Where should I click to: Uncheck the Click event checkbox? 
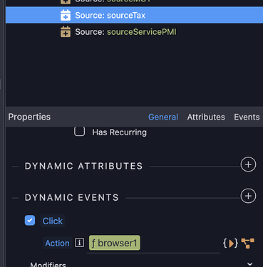30,221
